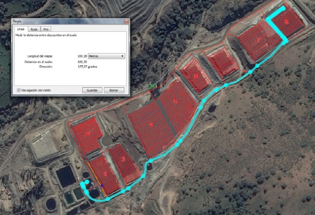Open the Ruta tab in Regla

34,29
